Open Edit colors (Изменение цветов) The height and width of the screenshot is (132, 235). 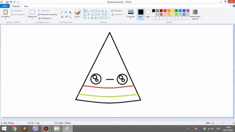(x=195, y=14)
